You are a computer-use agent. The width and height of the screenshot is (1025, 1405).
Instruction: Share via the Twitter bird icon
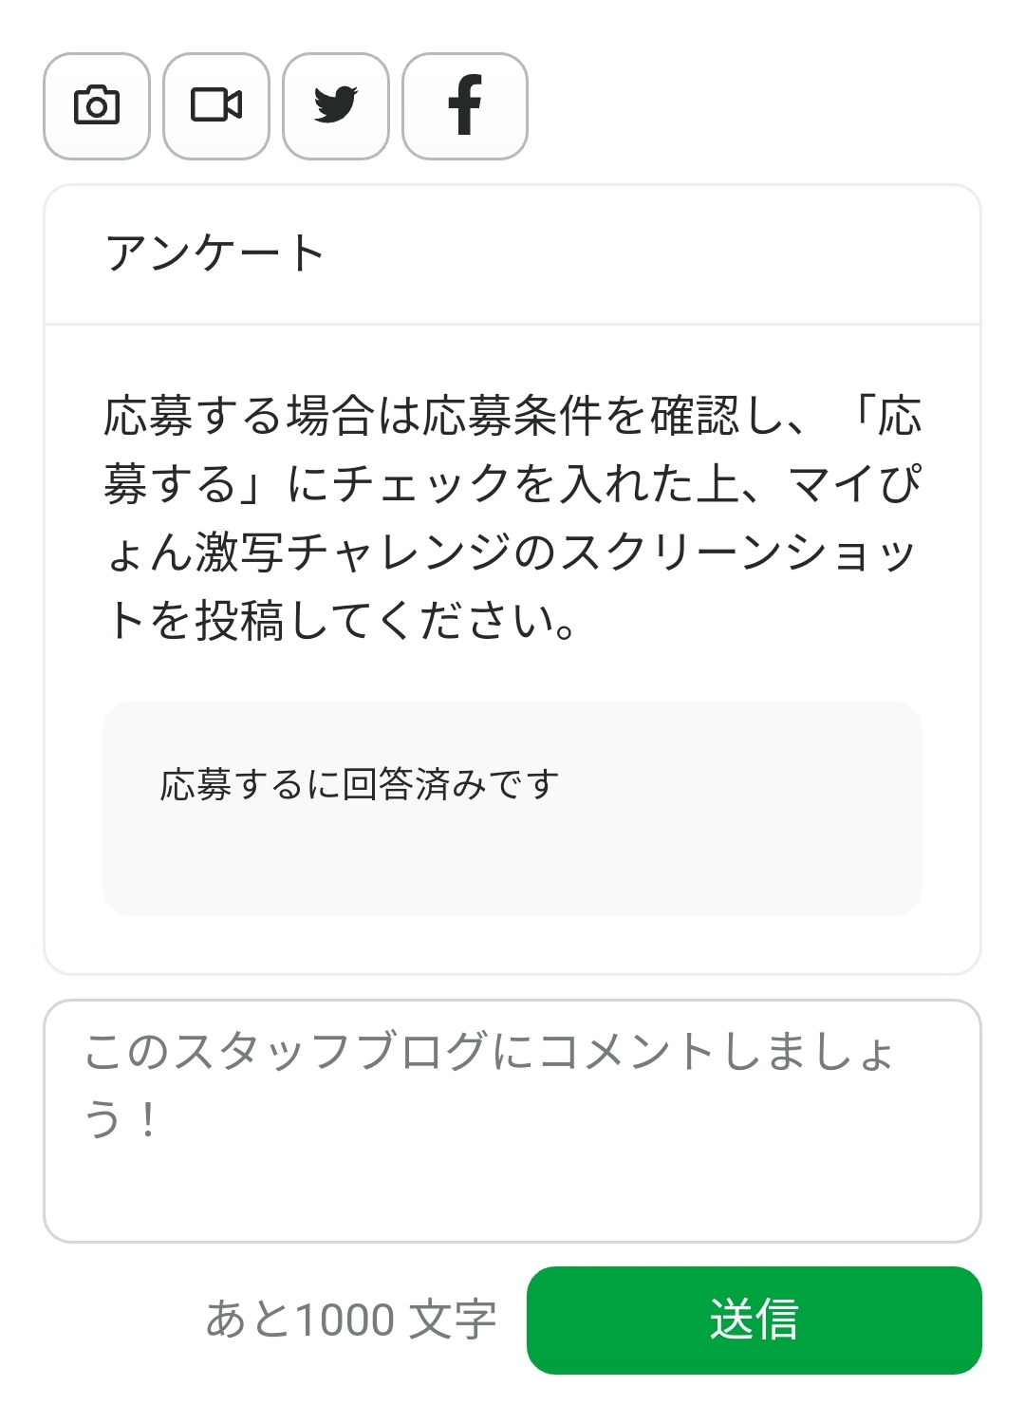(336, 105)
